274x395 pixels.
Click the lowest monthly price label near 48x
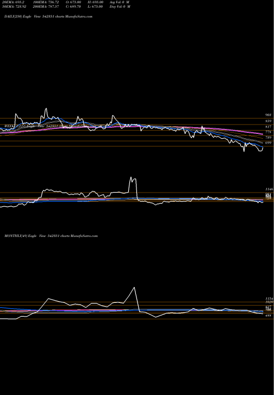point(268,315)
